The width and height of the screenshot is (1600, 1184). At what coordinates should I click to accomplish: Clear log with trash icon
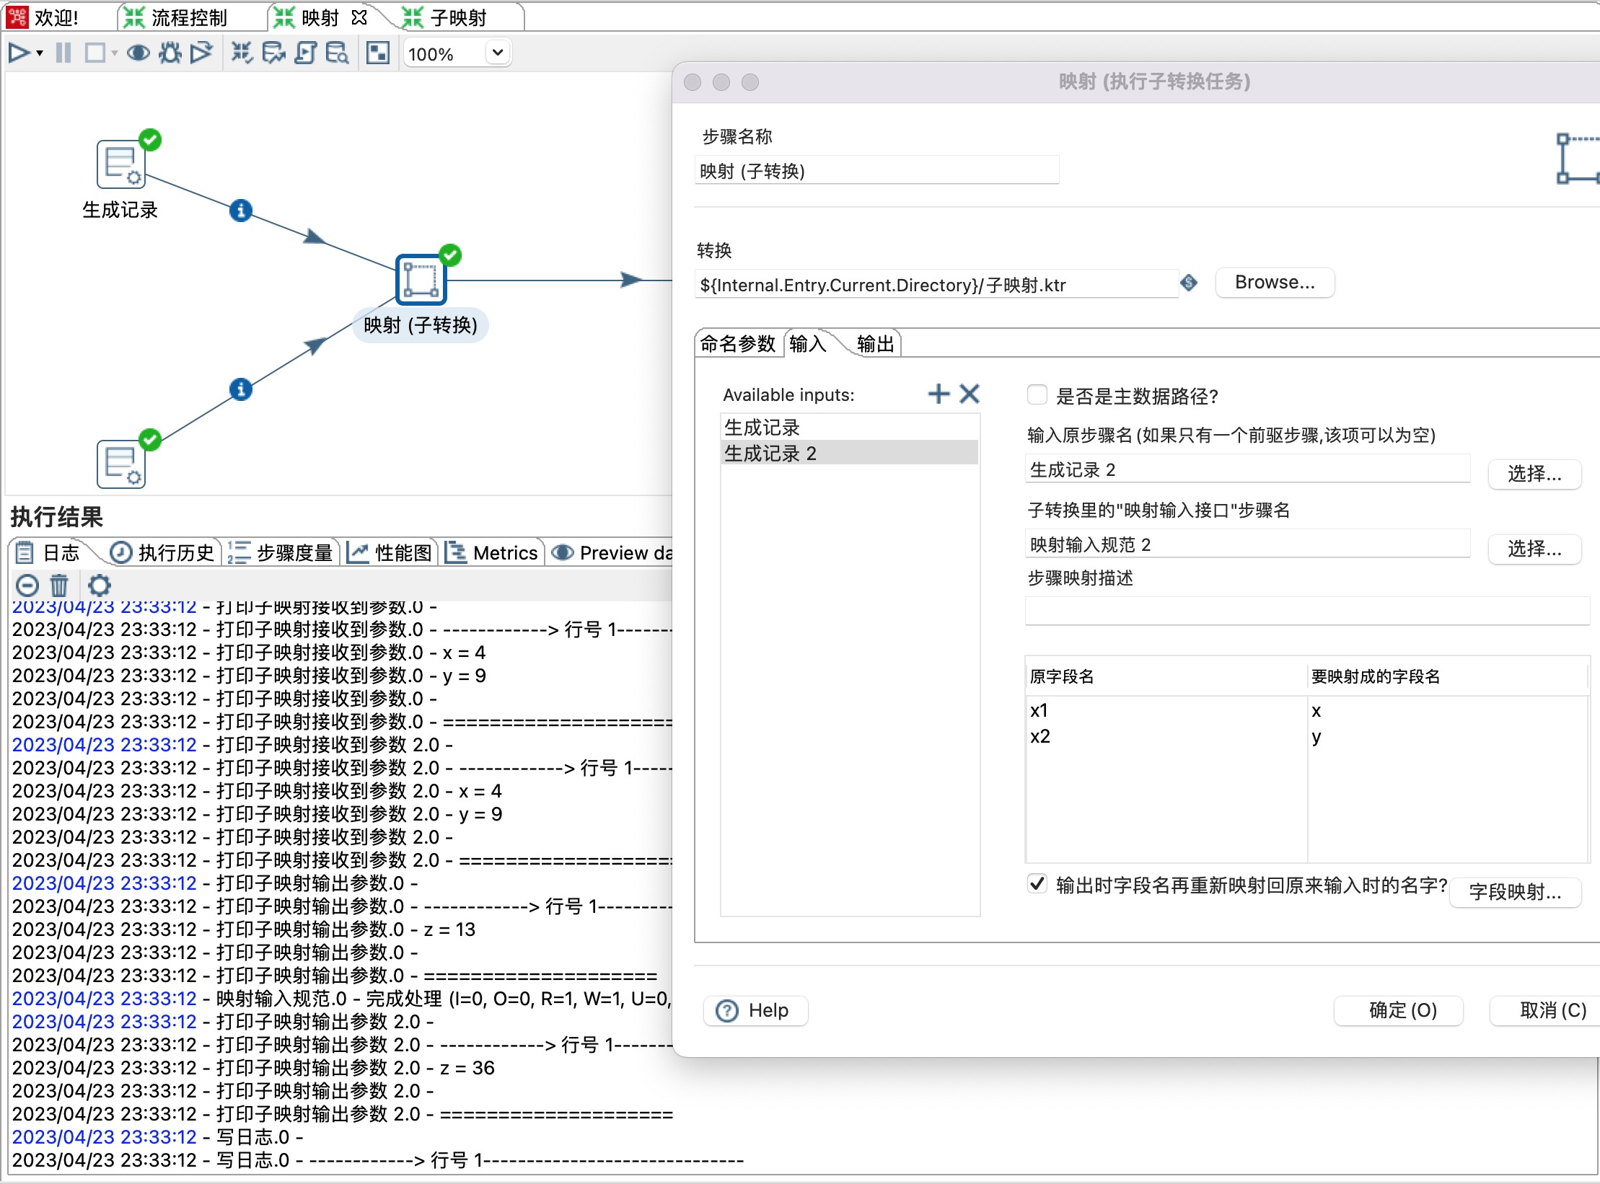tap(59, 585)
